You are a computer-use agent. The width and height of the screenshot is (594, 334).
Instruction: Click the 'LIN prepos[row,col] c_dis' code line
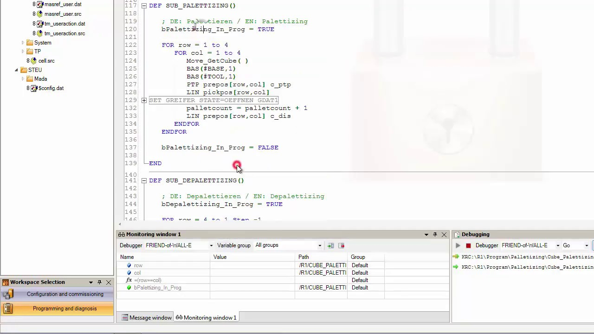click(x=239, y=116)
